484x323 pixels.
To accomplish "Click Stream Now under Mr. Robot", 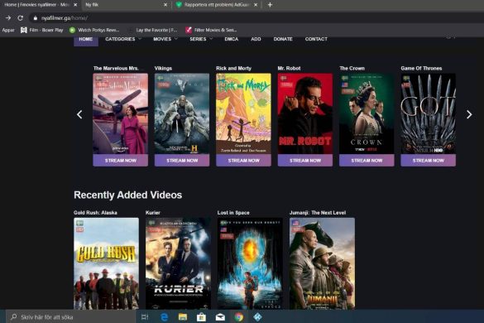I will point(305,161).
